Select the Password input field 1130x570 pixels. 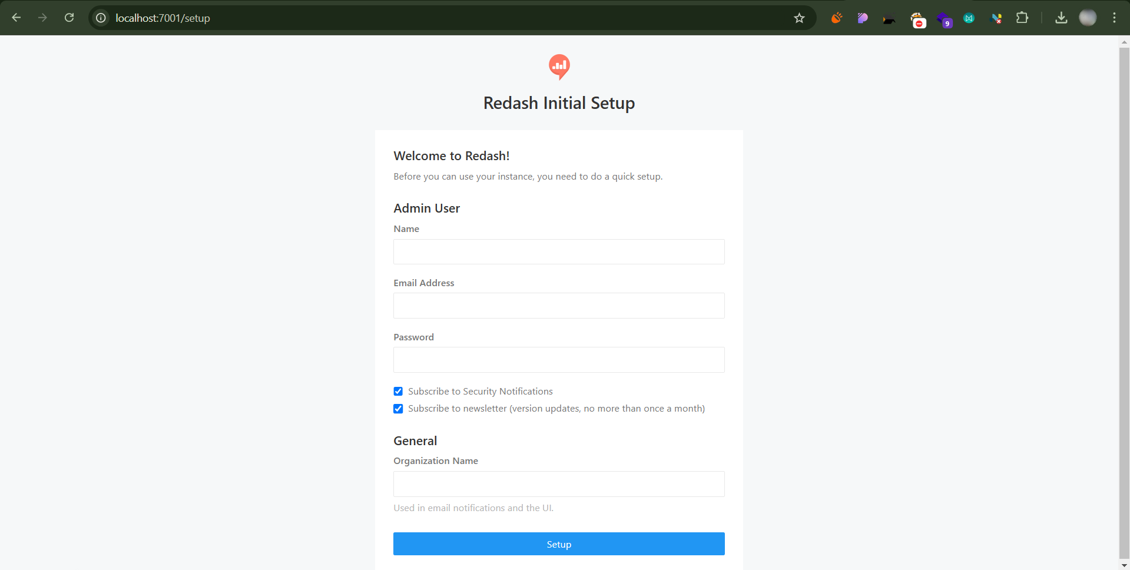click(x=559, y=360)
